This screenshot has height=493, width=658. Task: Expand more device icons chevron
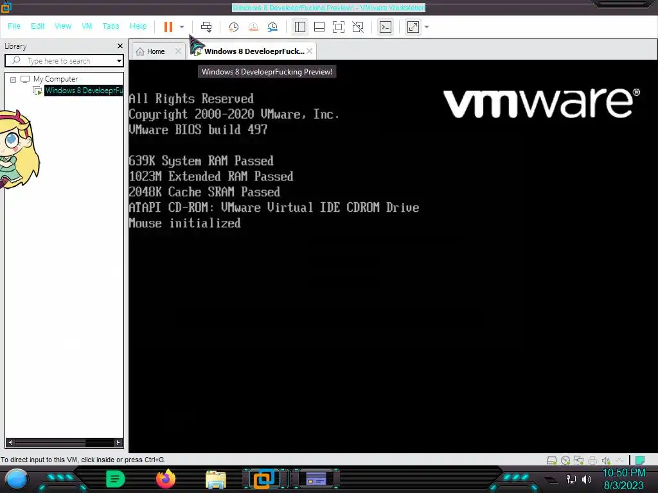pos(619,460)
